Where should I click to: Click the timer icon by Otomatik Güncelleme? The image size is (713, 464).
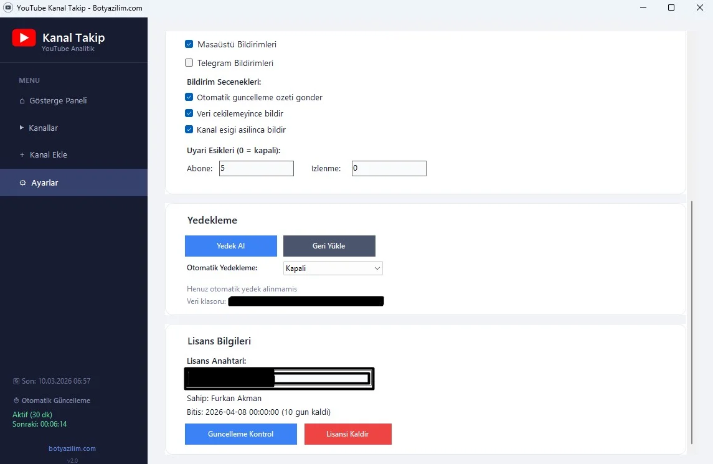pos(16,400)
